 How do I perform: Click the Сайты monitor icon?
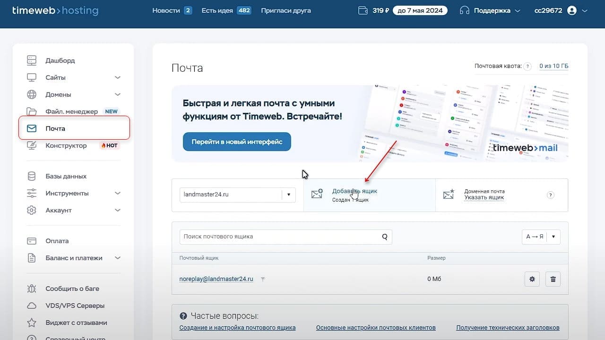[32, 77]
